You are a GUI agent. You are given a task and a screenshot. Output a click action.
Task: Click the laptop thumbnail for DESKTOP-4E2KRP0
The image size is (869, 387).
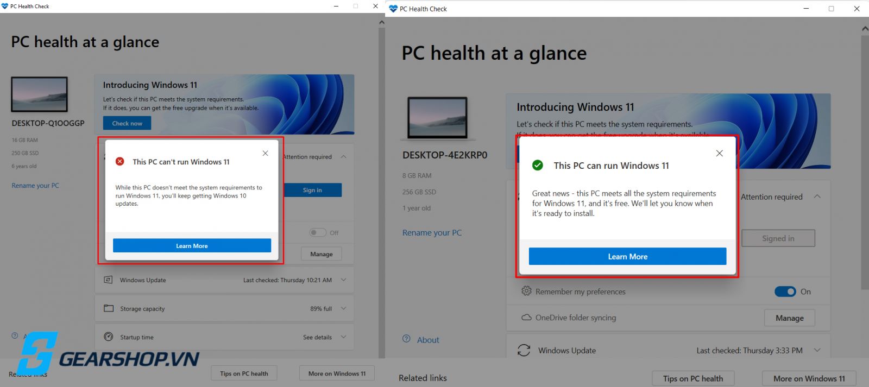tap(438, 118)
